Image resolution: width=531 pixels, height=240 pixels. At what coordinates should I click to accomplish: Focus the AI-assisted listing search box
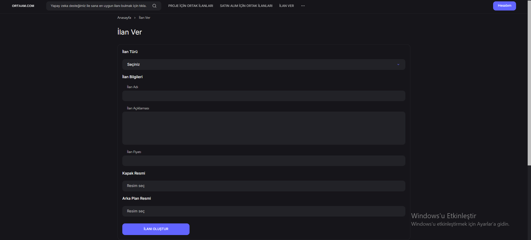point(99,6)
